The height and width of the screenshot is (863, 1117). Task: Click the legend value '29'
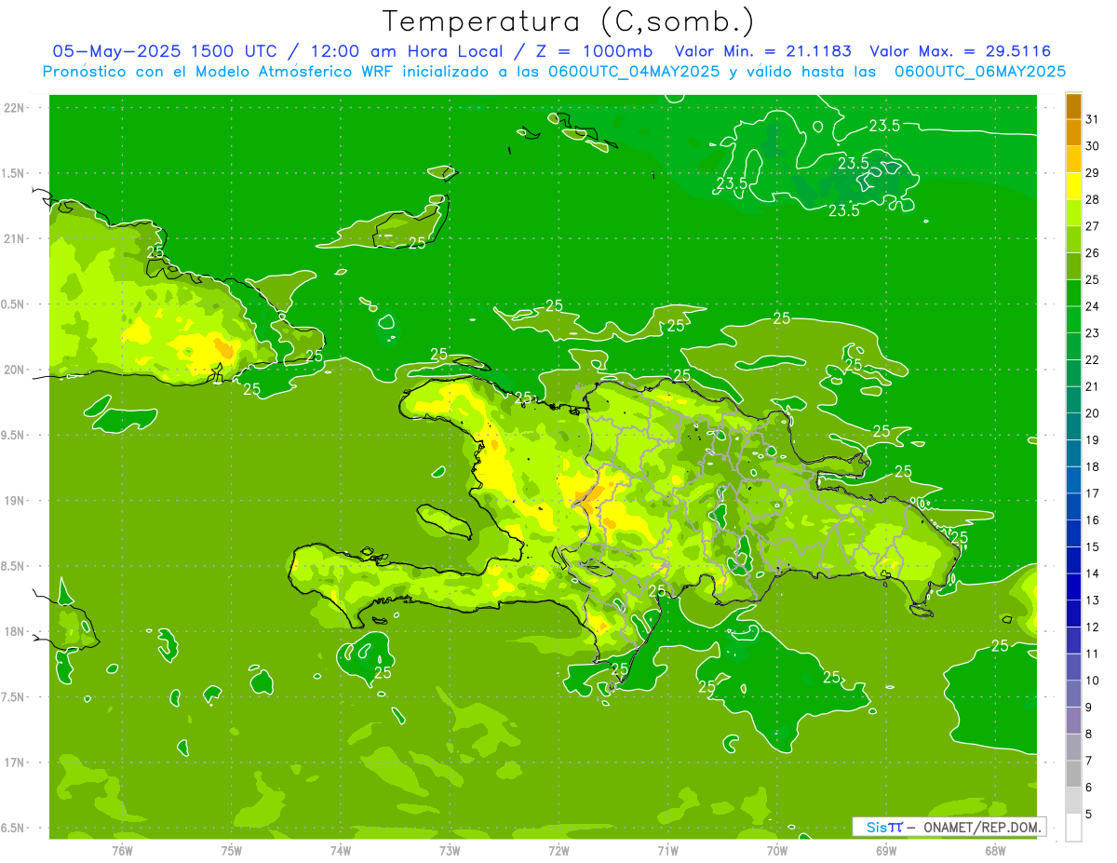(1093, 173)
